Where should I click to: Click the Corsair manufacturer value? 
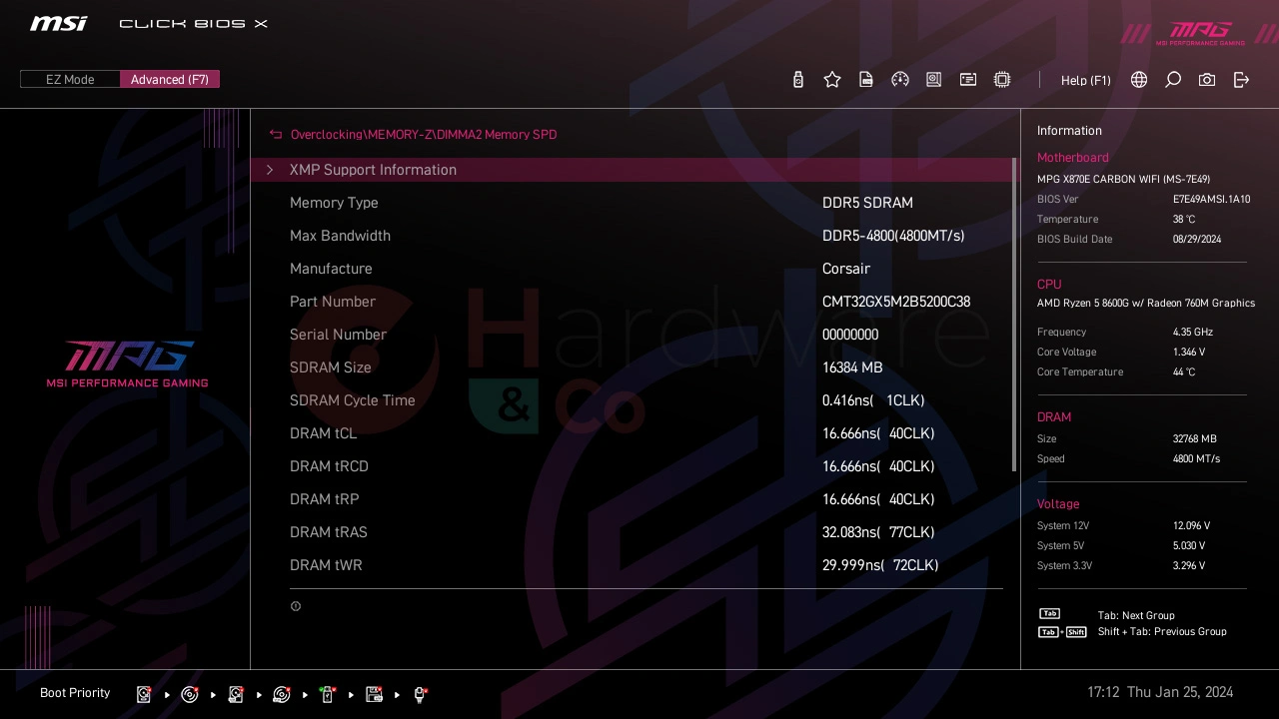[846, 269]
